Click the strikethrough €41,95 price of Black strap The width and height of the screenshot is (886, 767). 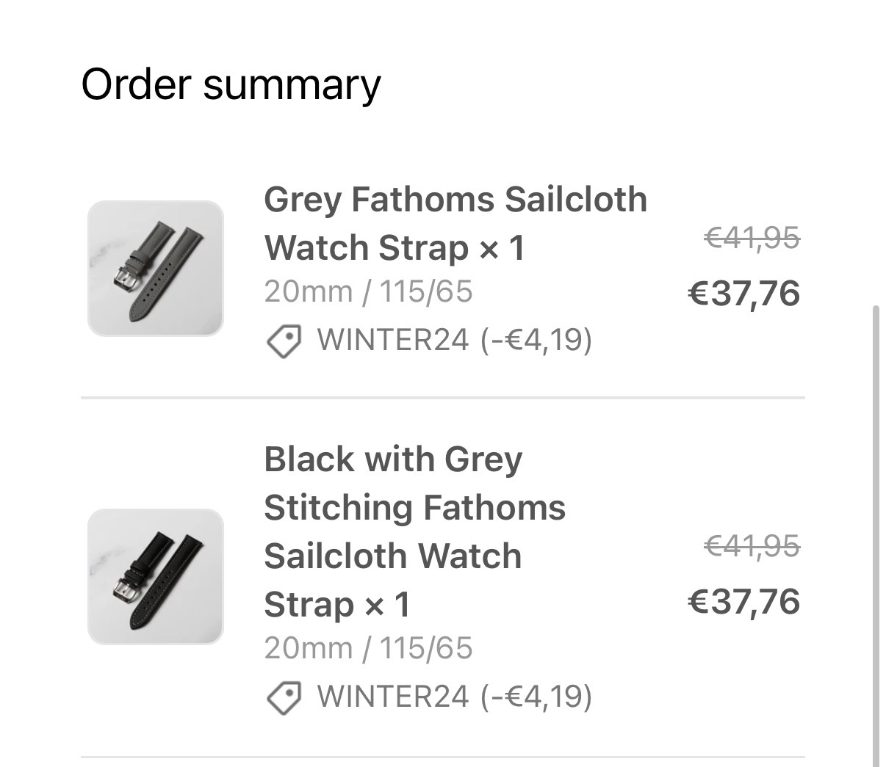click(x=752, y=546)
